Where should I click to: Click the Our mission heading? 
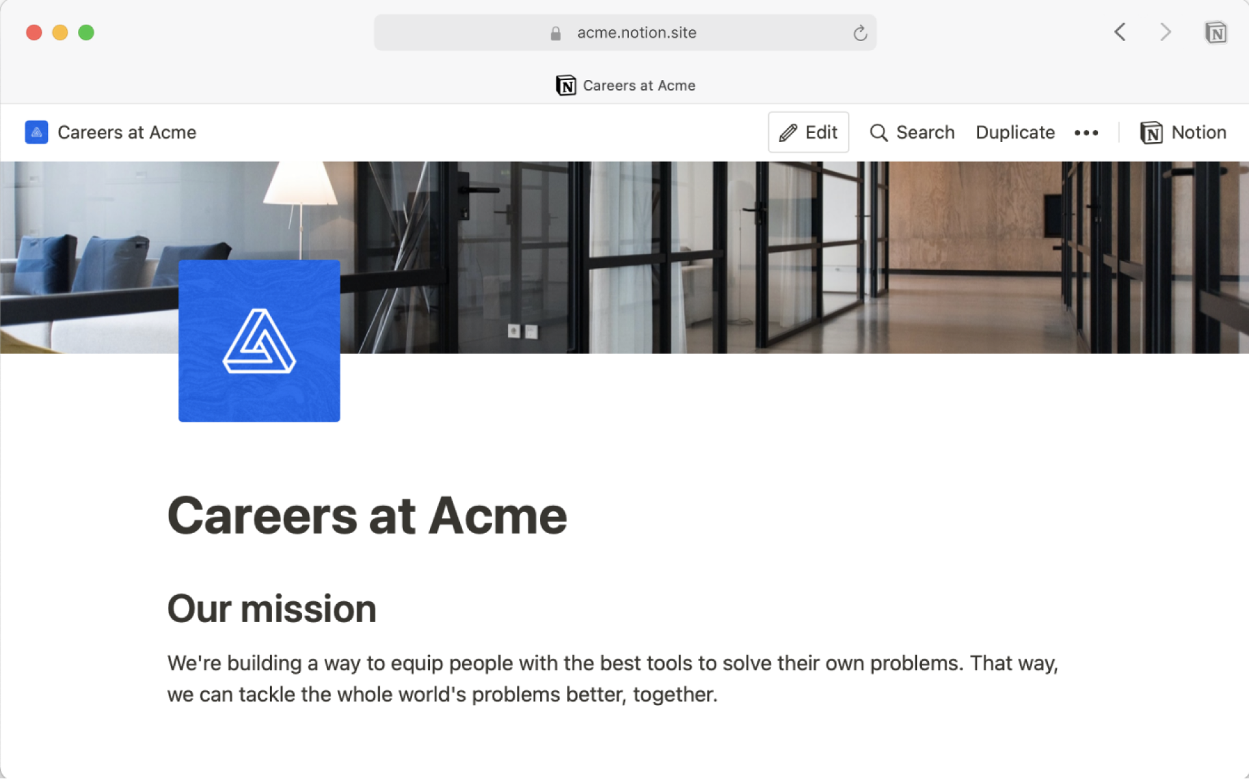point(271,608)
